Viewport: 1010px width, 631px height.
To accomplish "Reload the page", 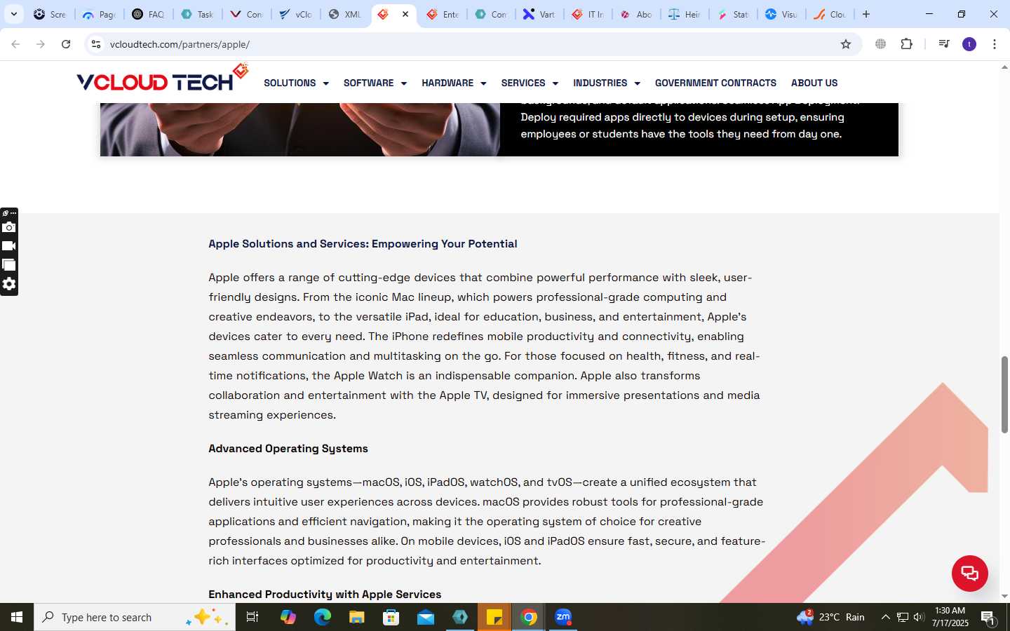I will [x=66, y=44].
